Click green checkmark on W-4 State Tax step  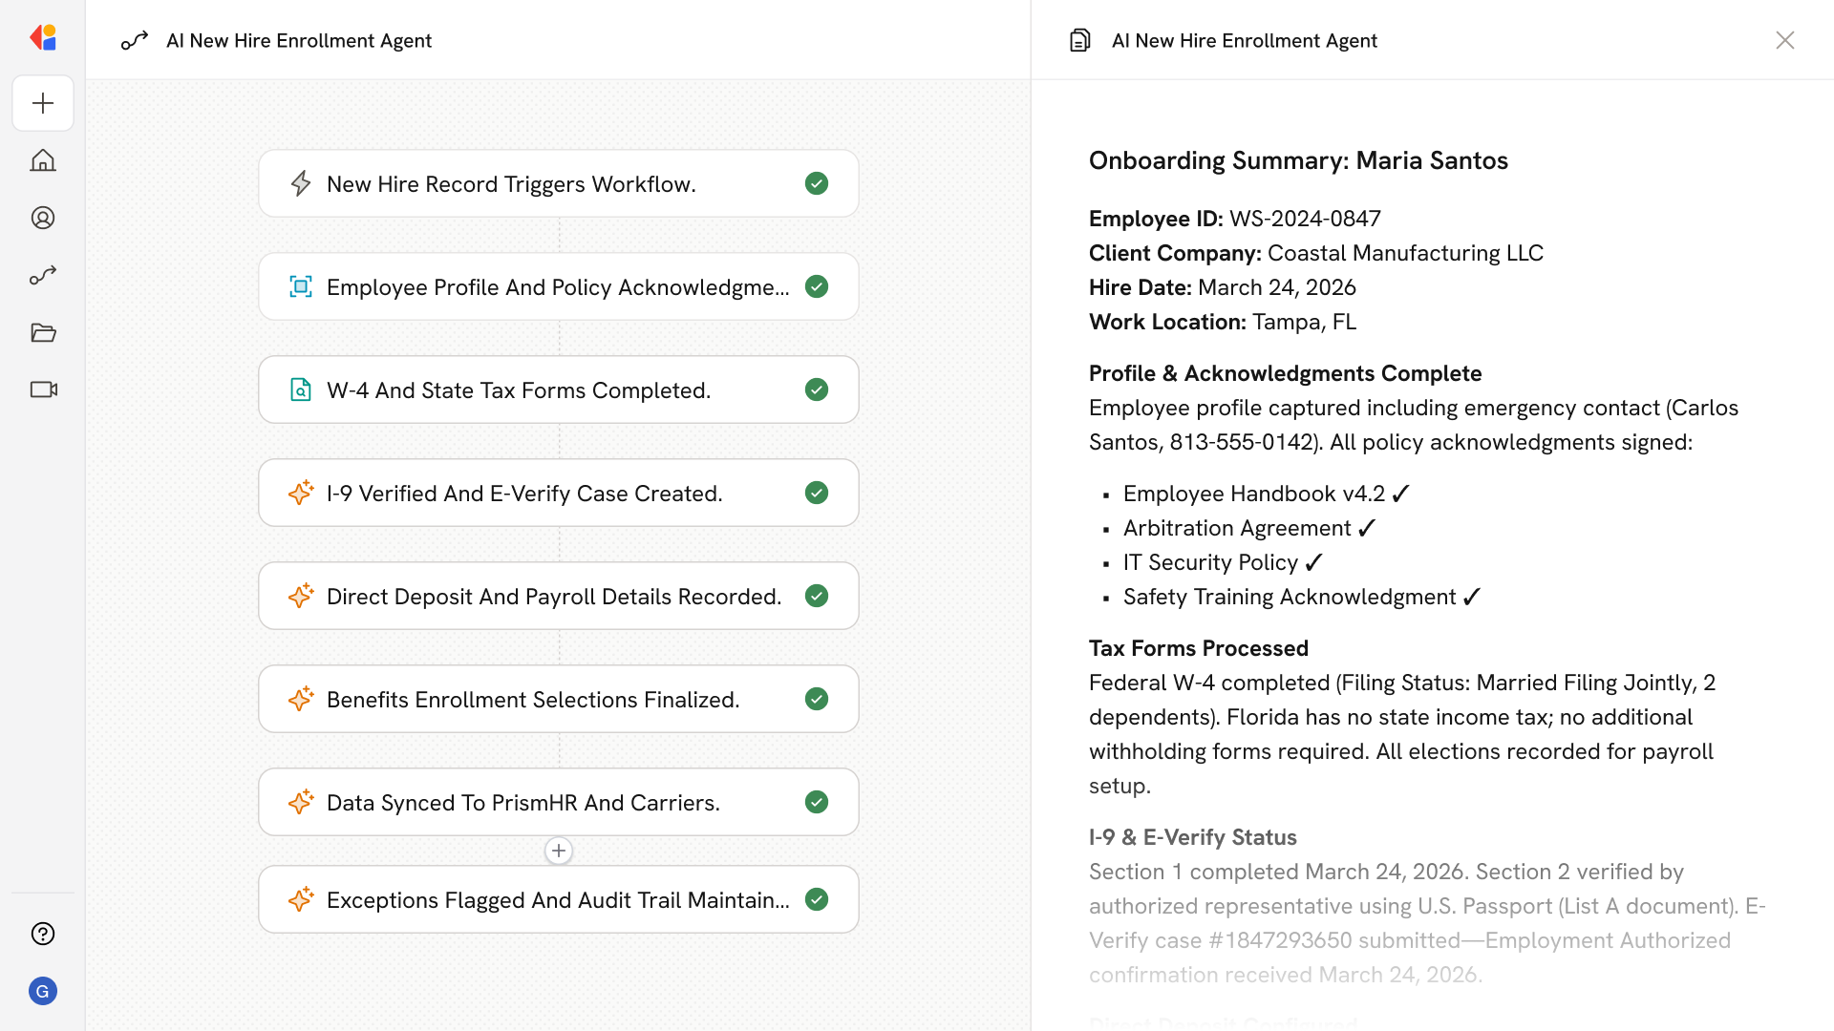click(816, 389)
